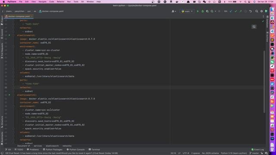Open IDE settings gear
Viewport: 276px width, 155px height.
pos(262,11)
